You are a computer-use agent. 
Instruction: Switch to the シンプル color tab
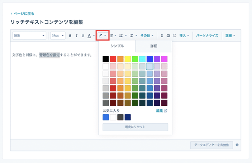point(117,46)
